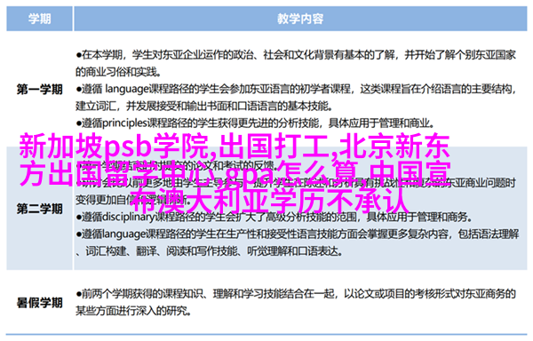Click the line starting '●遵循principles课程路径'
Viewport: 533px width, 341px height.
[255, 123]
